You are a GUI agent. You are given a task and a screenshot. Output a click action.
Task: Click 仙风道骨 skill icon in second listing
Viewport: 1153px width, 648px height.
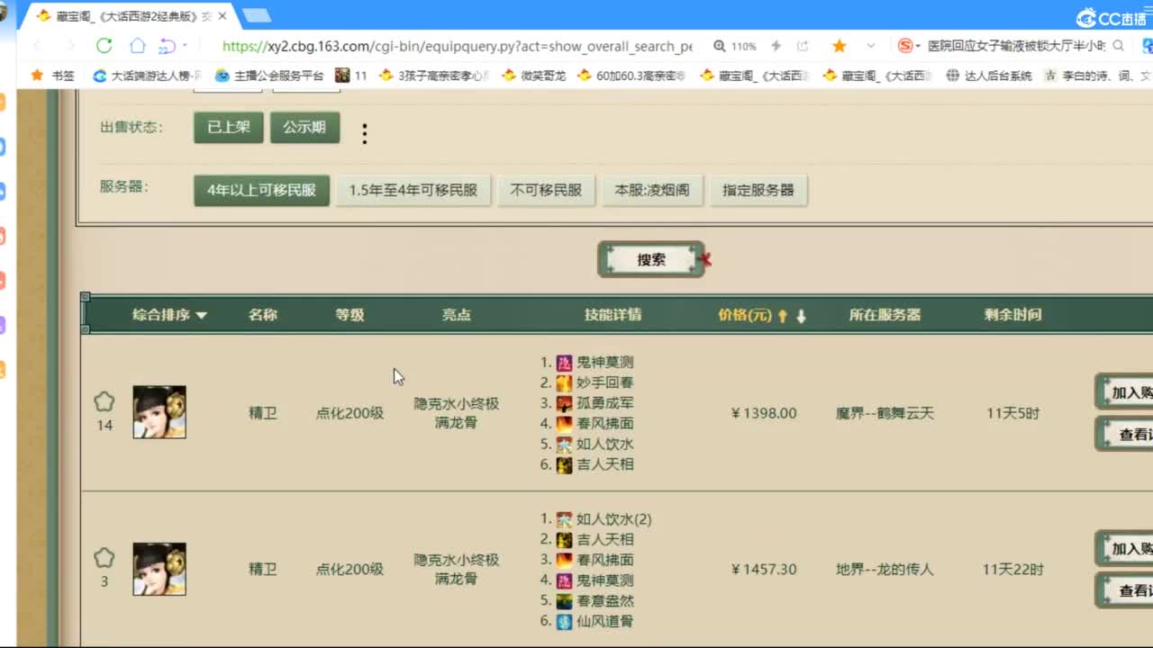(x=564, y=622)
